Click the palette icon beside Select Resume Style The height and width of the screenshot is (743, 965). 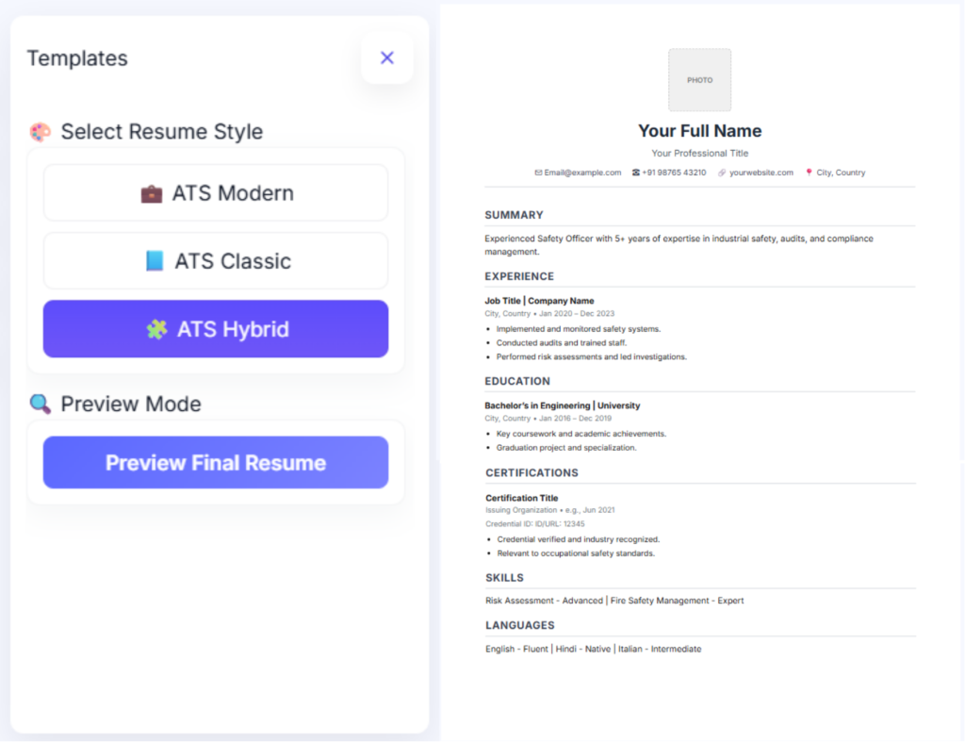coord(40,132)
